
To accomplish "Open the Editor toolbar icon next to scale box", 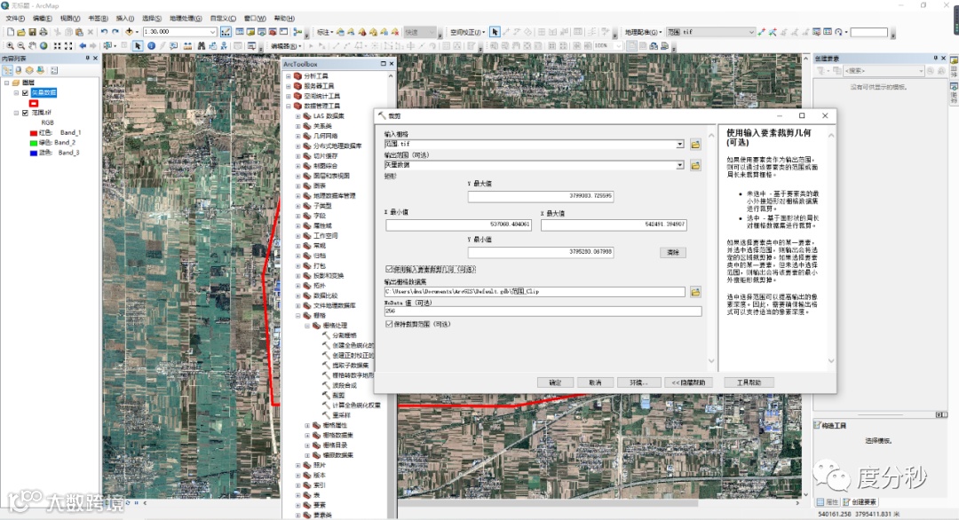I will point(226,32).
